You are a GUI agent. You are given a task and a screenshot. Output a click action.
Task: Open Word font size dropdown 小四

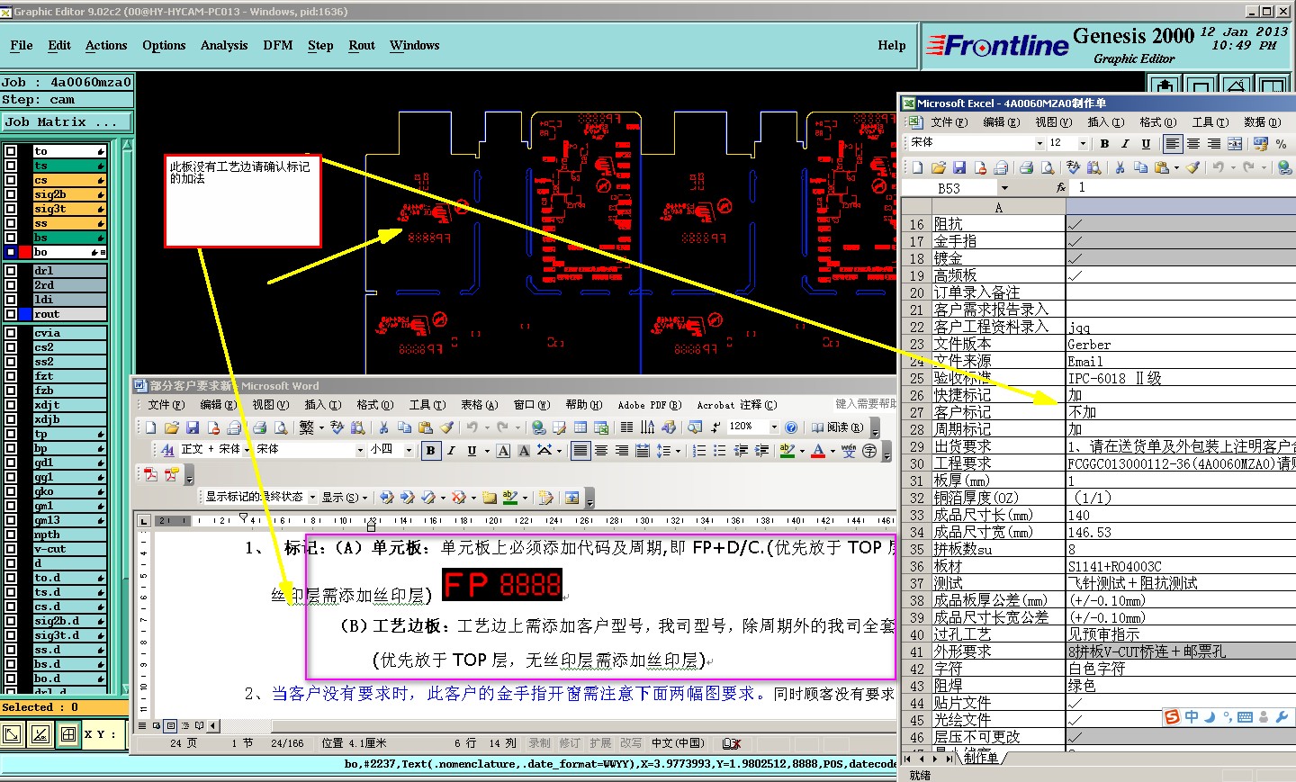click(409, 450)
